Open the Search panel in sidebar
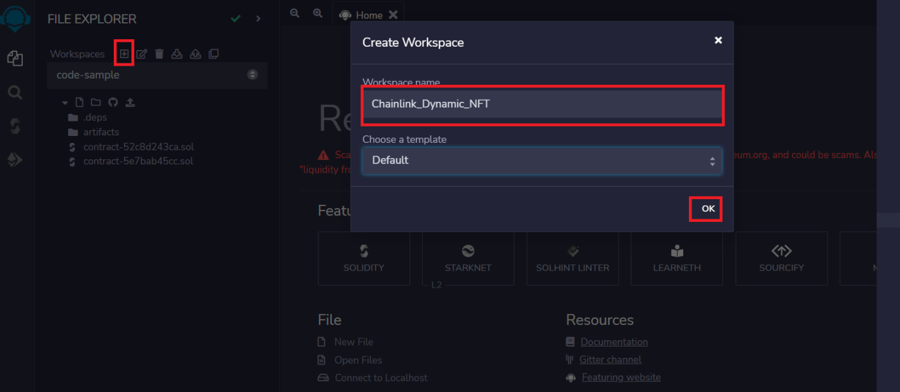This screenshot has height=392, width=900. point(15,93)
